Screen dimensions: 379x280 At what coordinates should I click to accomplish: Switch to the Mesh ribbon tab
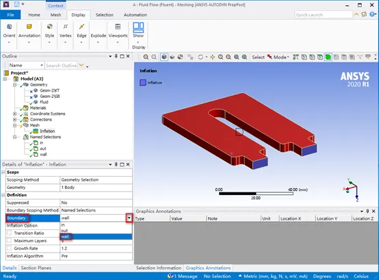55,15
